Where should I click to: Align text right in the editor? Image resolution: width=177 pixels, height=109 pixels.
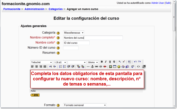click(x=41, y=67)
